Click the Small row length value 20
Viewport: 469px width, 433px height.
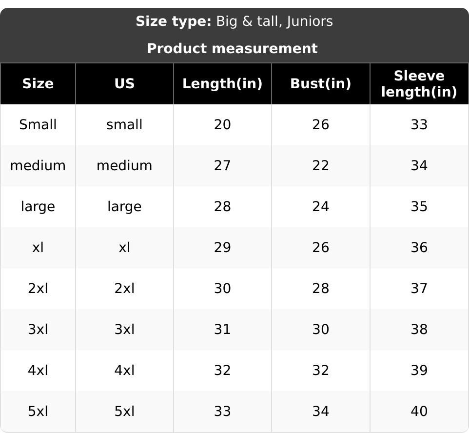[222, 125]
